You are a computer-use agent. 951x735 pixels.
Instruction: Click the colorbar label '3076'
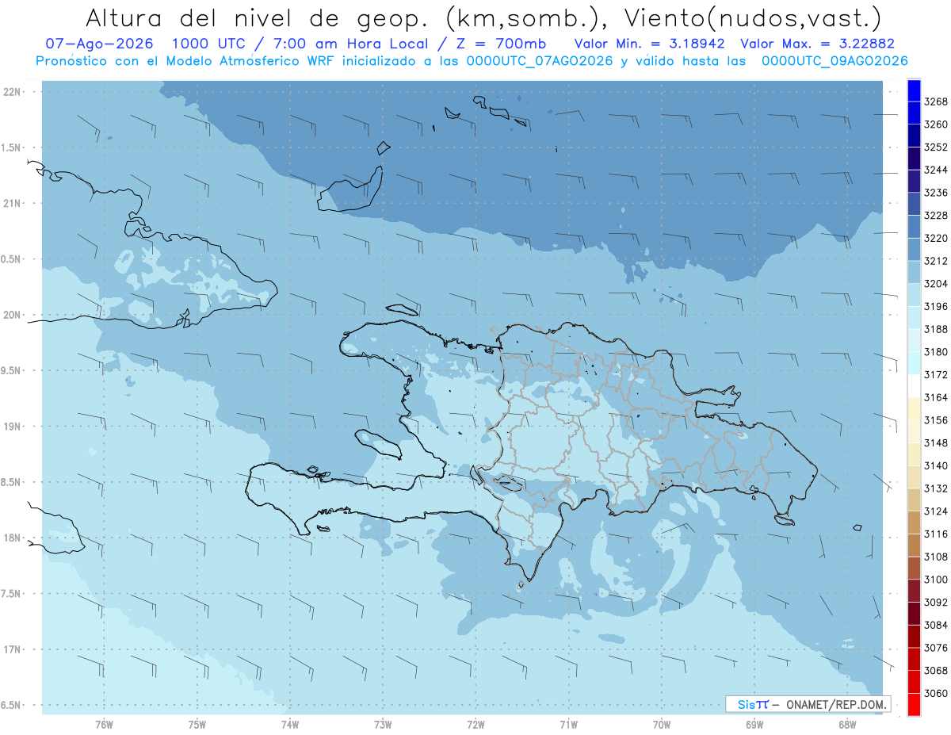tap(936, 648)
